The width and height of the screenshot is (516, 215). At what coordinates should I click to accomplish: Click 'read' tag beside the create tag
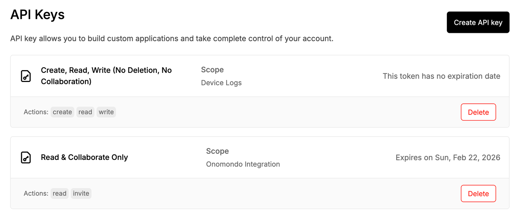click(85, 112)
